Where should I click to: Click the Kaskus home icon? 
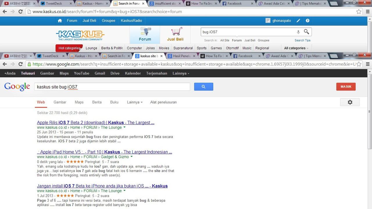click(x=60, y=21)
